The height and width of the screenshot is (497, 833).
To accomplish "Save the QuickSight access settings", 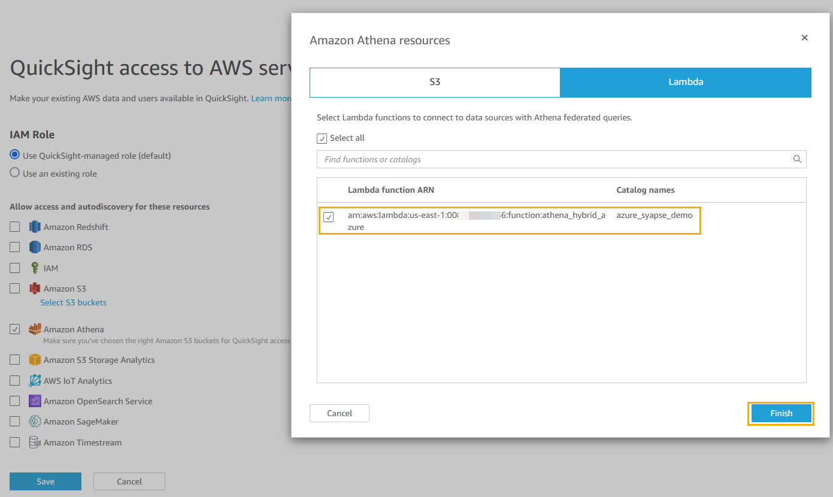I will pos(46,481).
